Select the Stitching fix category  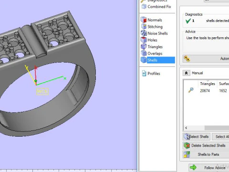pos(152,27)
